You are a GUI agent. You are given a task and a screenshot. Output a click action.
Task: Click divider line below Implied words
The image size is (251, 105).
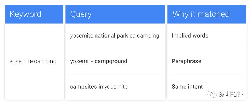(x=207, y=48)
